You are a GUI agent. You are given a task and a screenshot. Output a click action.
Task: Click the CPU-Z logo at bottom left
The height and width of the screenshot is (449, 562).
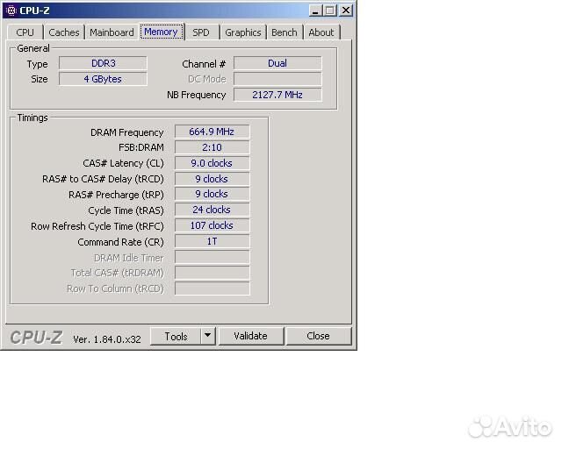(36, 338)
